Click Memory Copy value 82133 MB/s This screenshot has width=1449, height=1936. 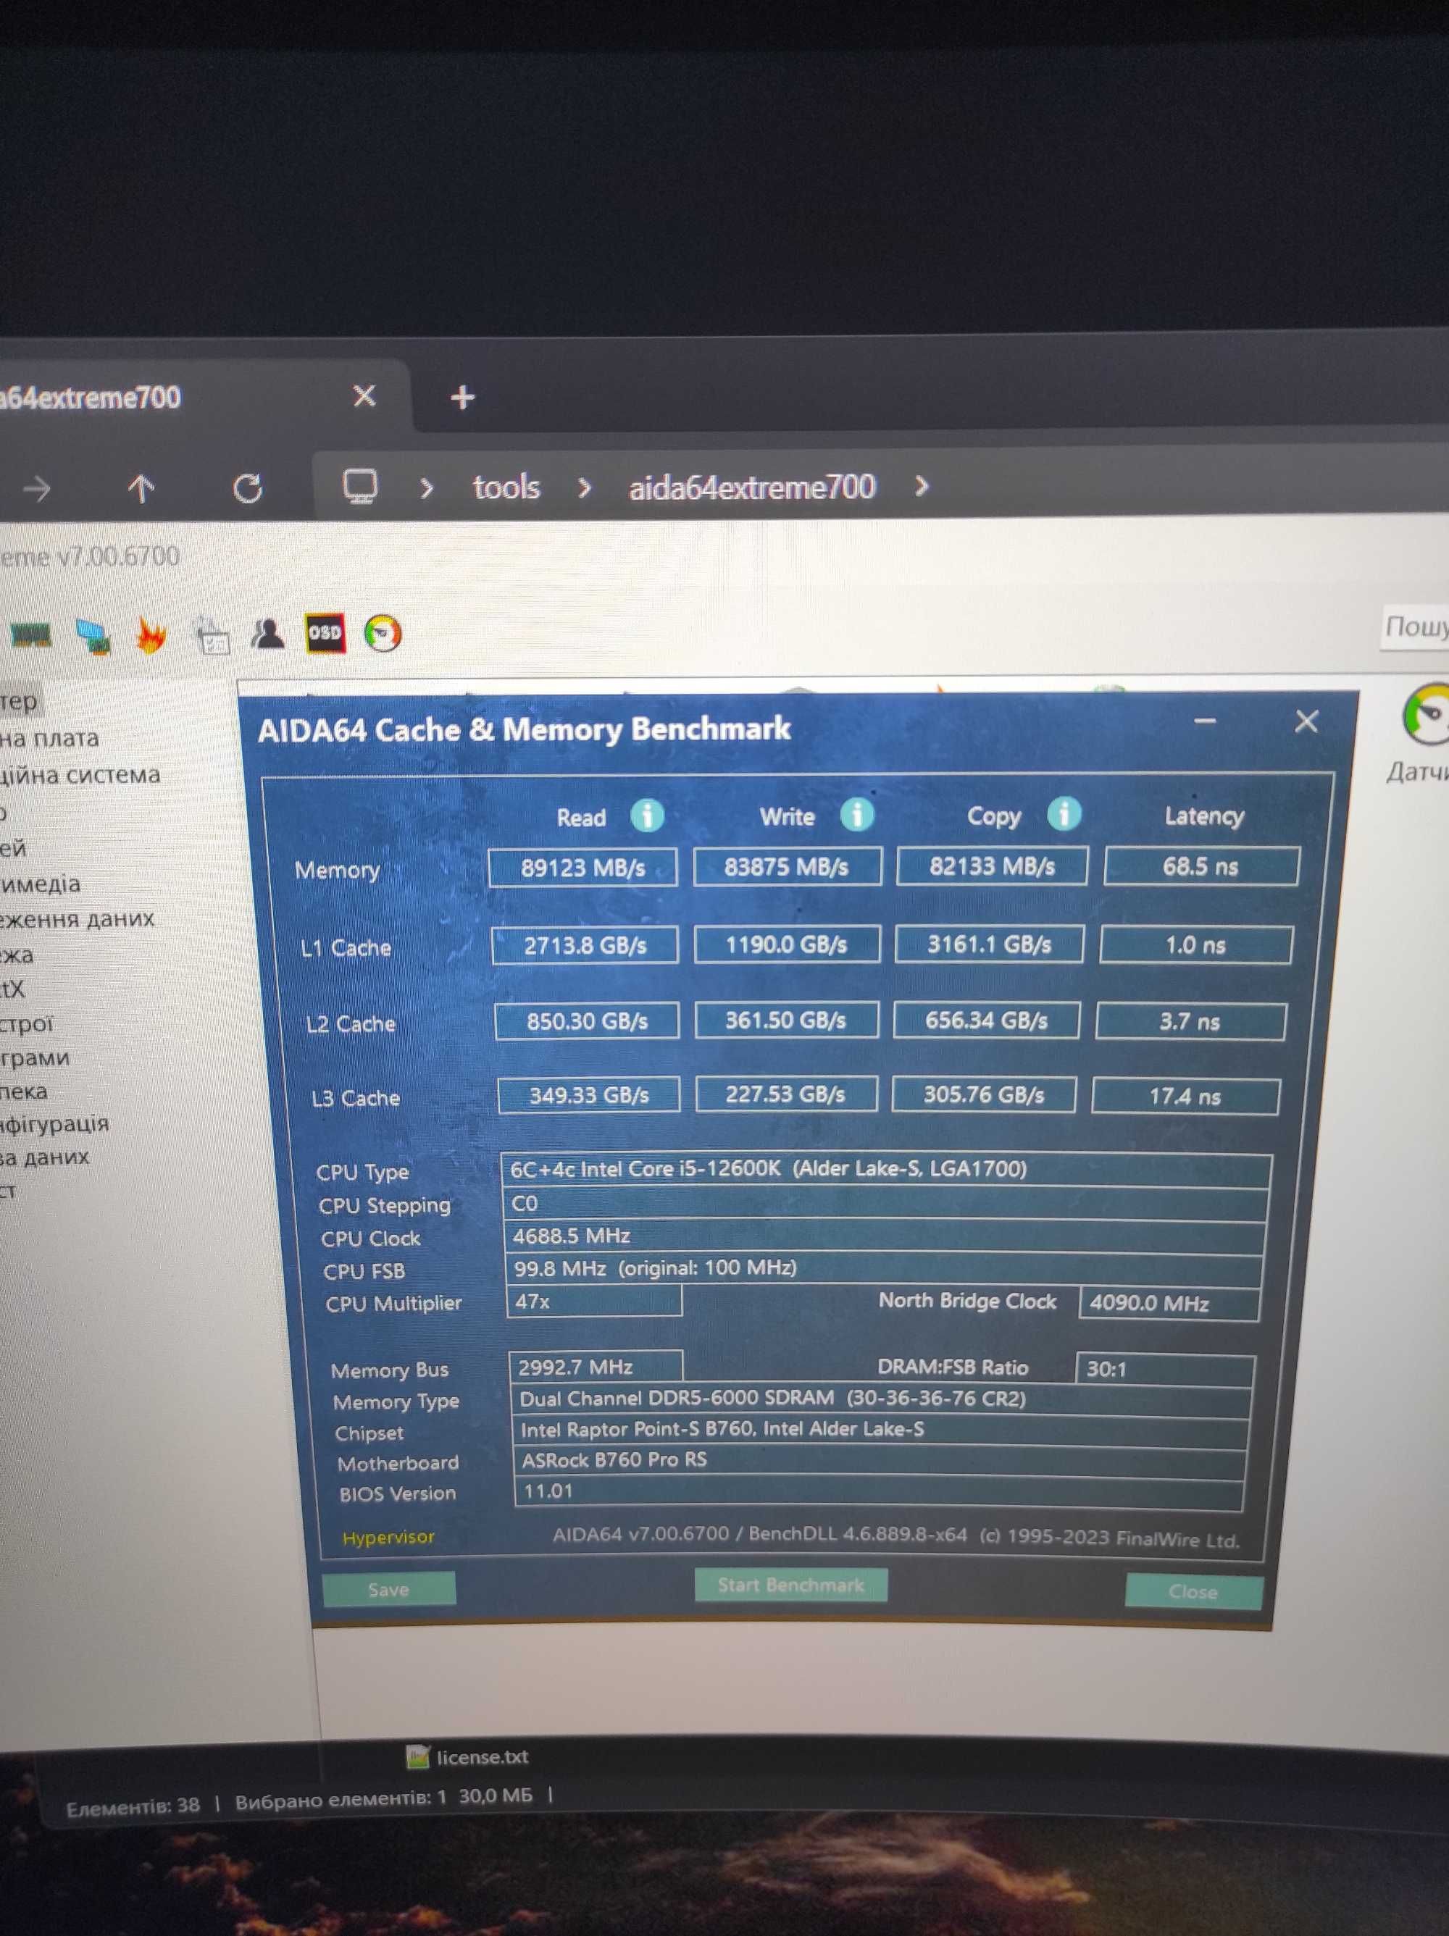click(x=992, y=866)
